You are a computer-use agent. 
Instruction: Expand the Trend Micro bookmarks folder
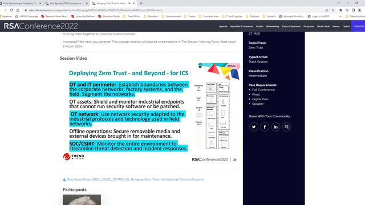pyautogui.click(x=132, y=17)
